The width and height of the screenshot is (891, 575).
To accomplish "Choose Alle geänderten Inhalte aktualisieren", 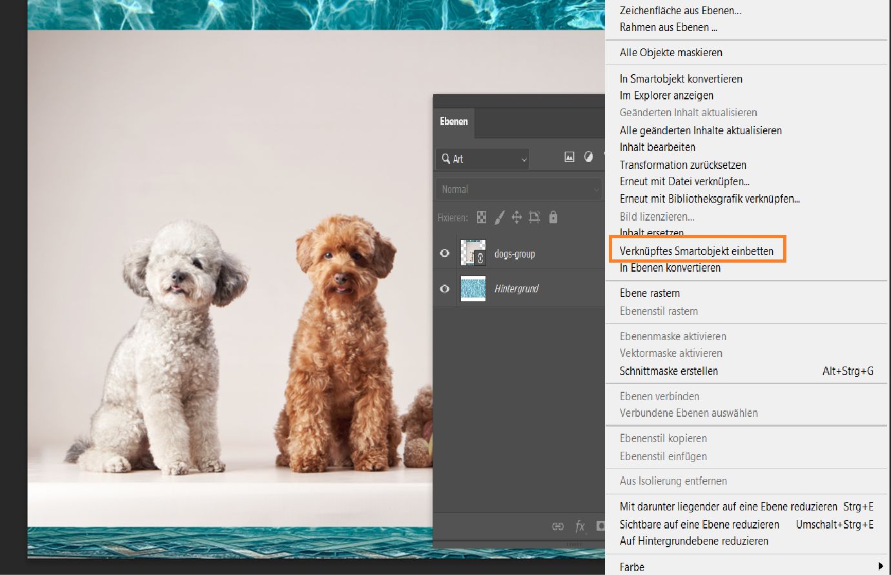I will 701,130.
